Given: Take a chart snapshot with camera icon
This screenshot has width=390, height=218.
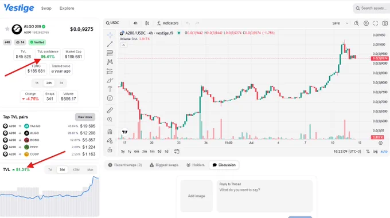Looking at the screenshot, I should tap(385, 23).
